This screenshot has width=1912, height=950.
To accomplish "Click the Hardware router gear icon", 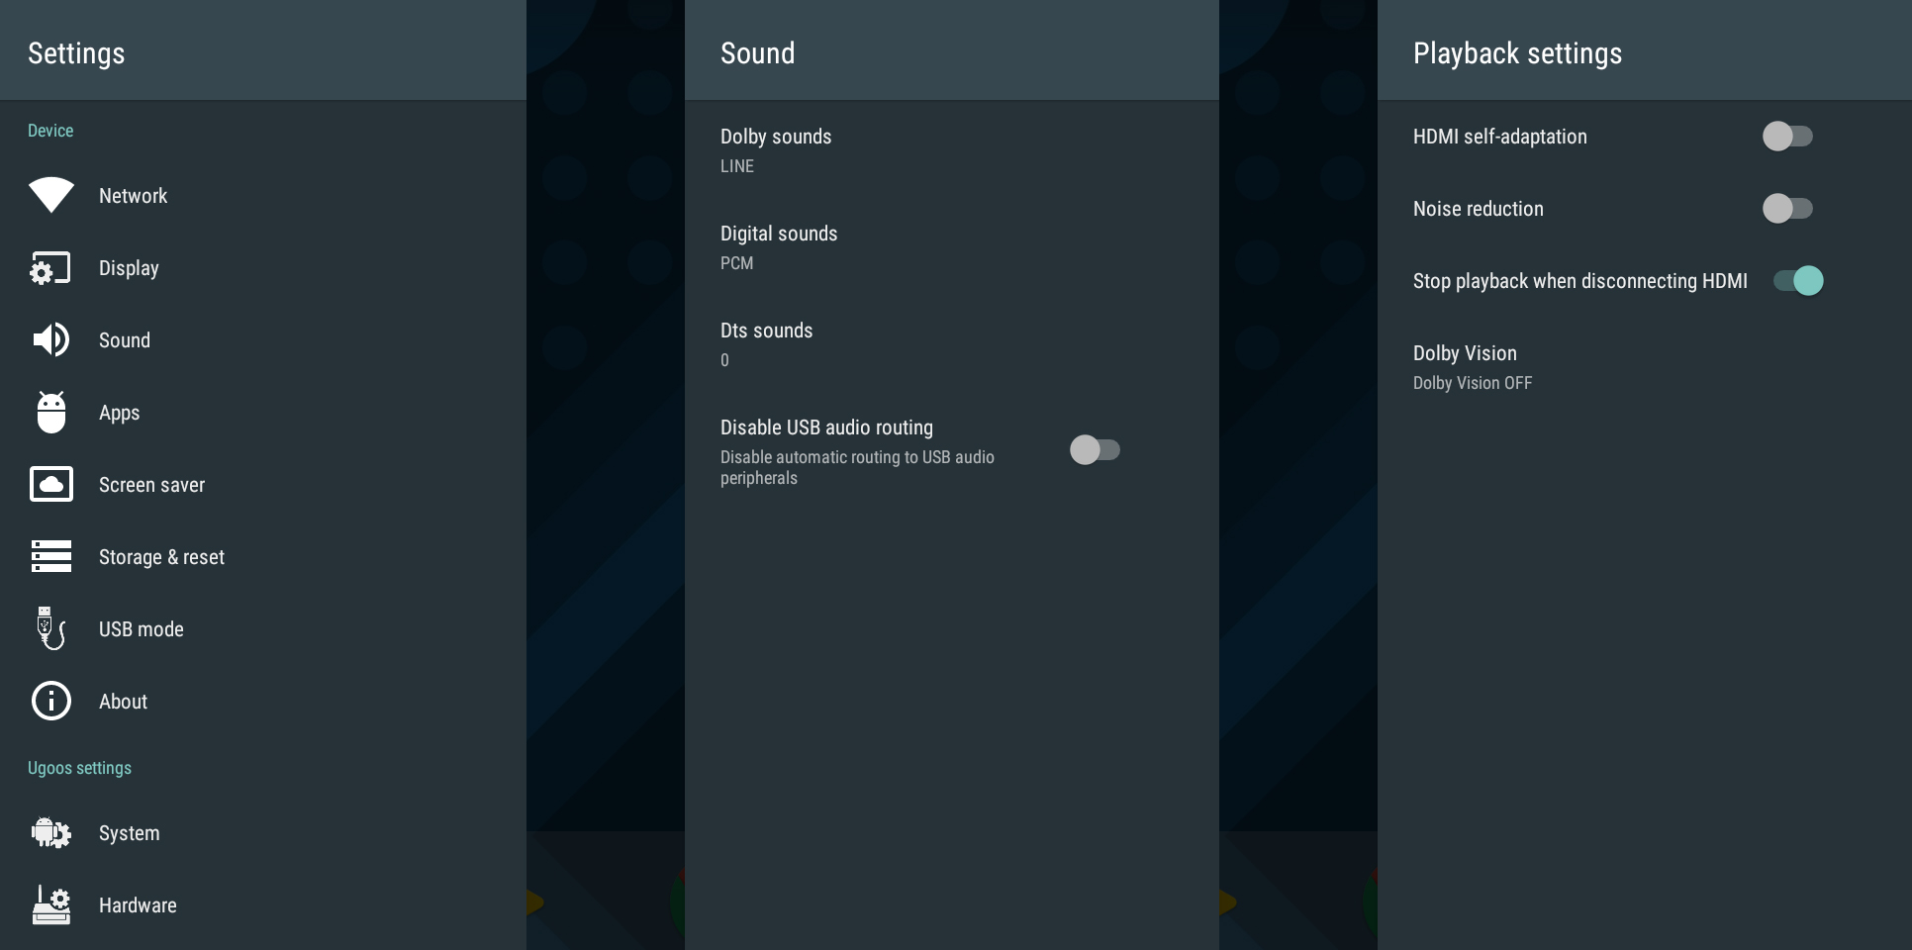I will (51, 905).
